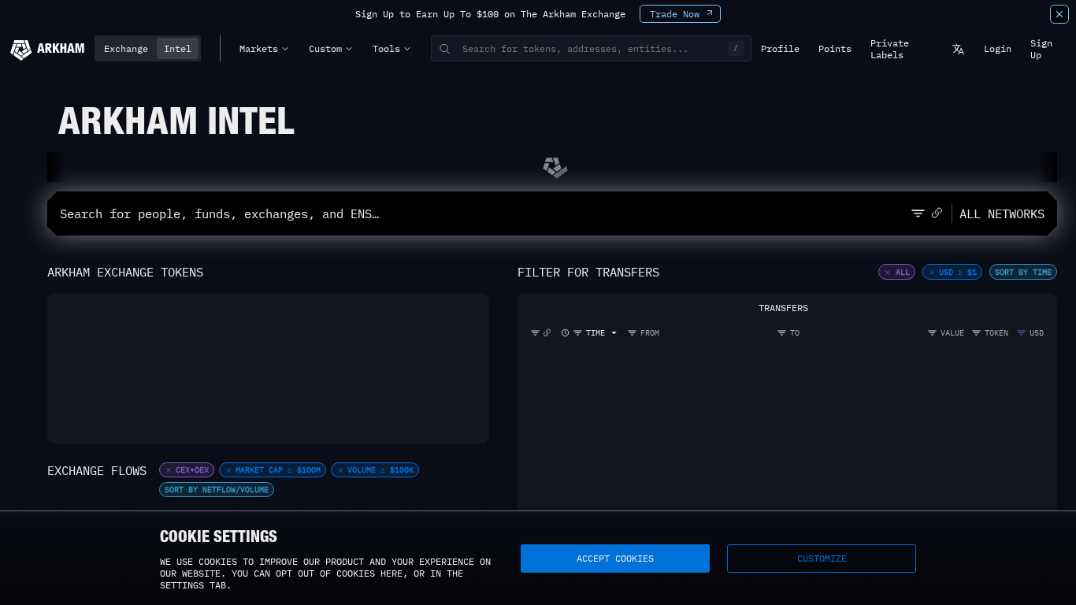The image size is (1076, 605).
Task: Click the EXCHANGE FLOWS heading
Action: point(97,471)
